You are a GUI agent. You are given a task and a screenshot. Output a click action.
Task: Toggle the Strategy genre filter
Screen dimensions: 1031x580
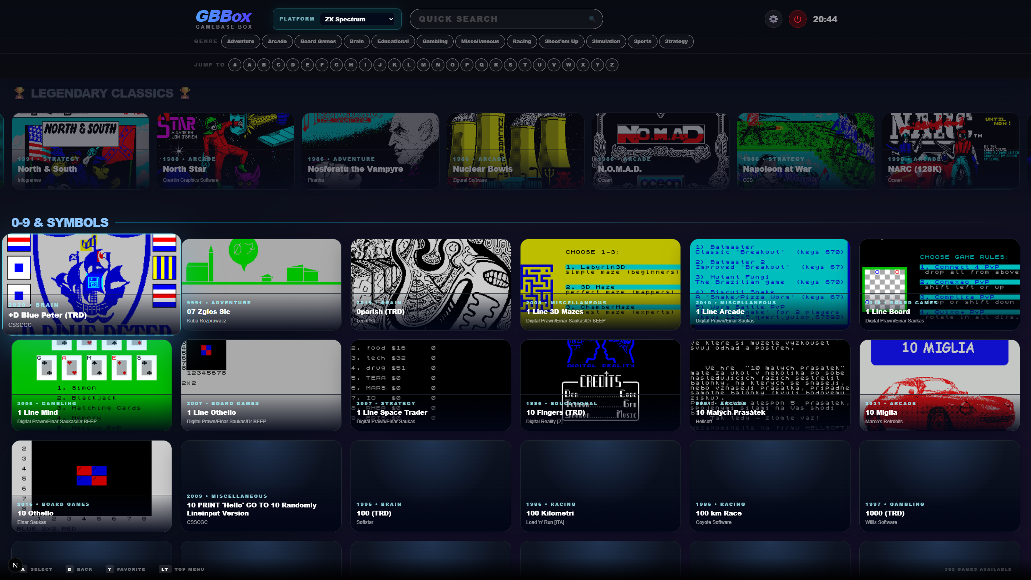[676, 41]
